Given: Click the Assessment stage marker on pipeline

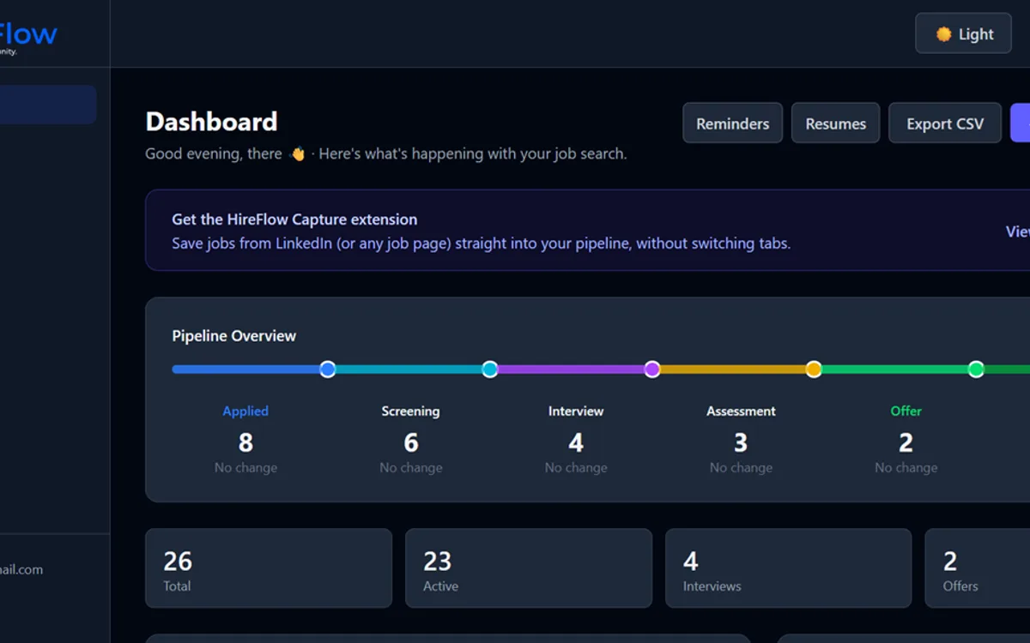Looking at the screenshot, I should (814, 370).
